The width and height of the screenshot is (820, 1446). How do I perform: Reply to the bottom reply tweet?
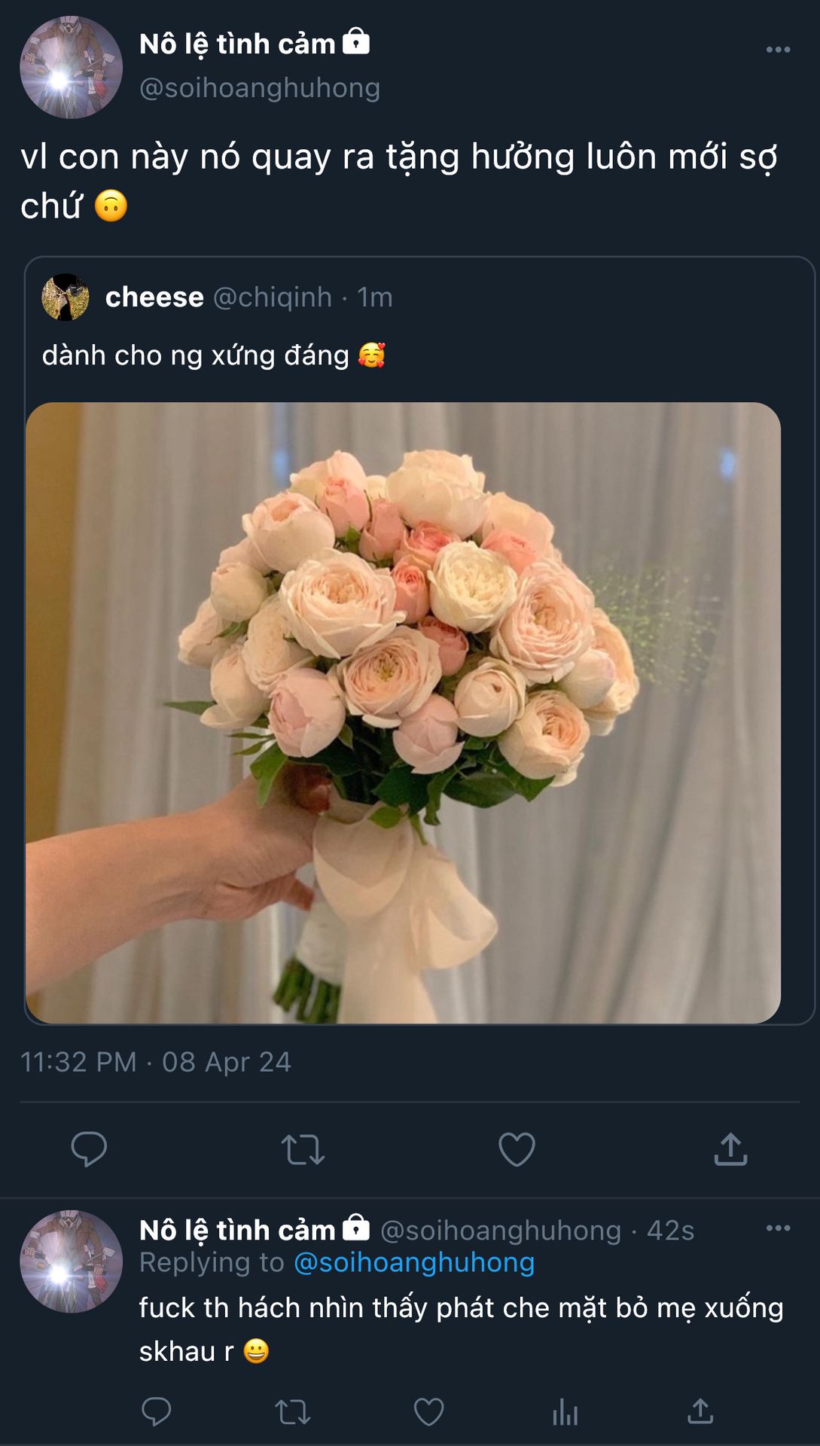click(156, 1411)
